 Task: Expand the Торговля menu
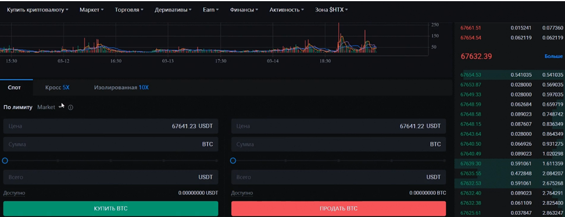[129, 10]
